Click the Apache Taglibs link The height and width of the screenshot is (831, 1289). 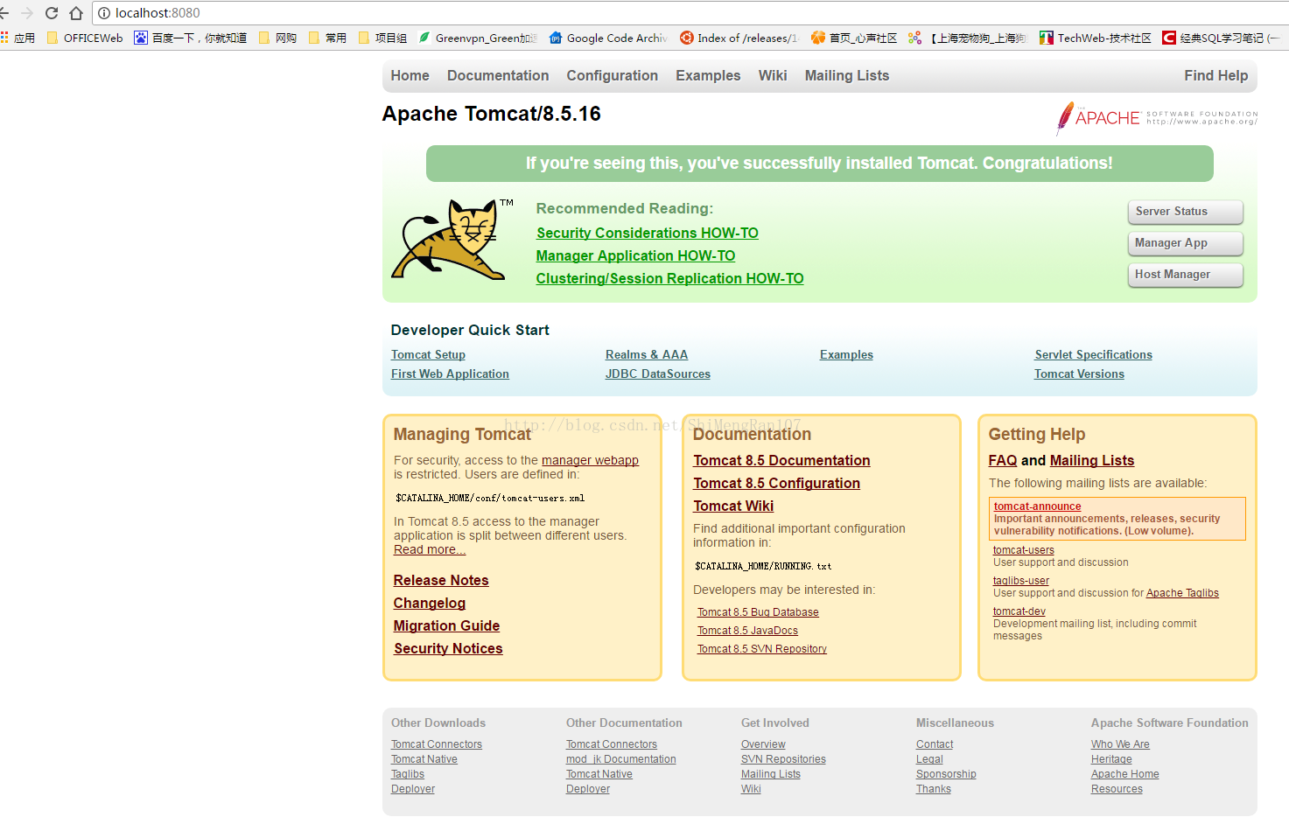[x=1182, y=593]
